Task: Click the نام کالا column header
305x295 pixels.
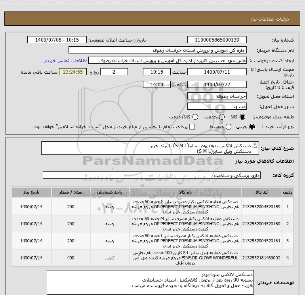Action: (185, 192)
